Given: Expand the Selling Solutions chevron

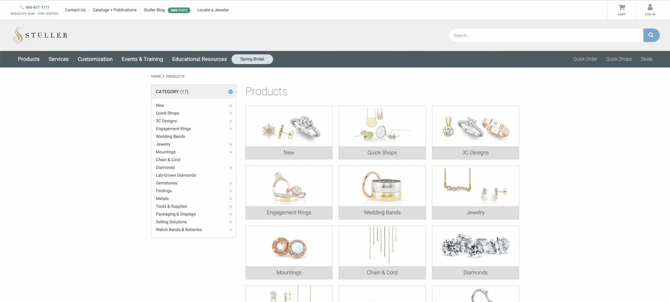Looking at the screenshot, I should coord(231,222).
